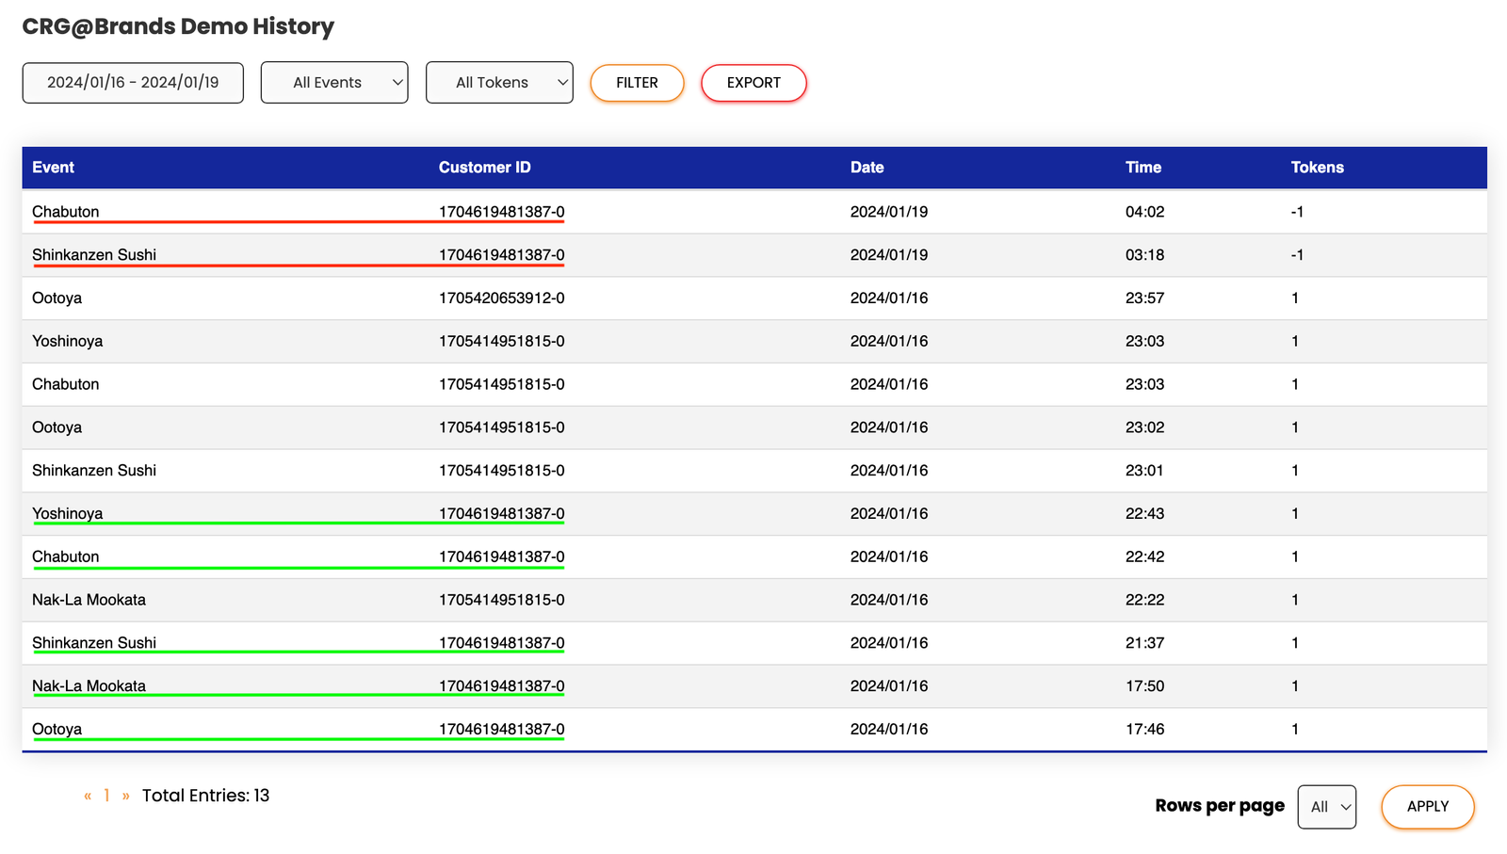Go to previous page with « arrow

(x=88, y=796)
